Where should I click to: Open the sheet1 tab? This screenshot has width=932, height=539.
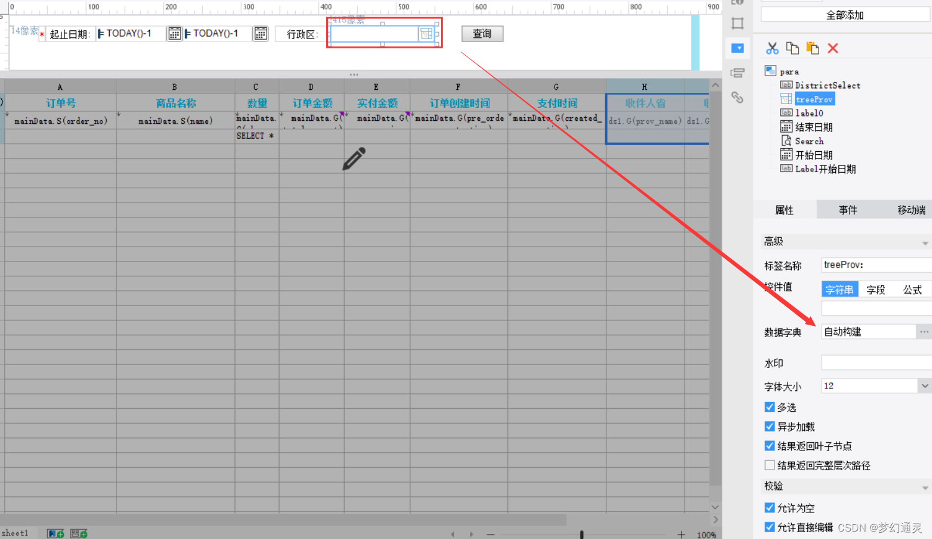(15, 533)
